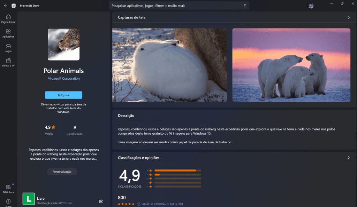Open the arctic hare screenshot

pyautogui.click(x=169, y=65)
